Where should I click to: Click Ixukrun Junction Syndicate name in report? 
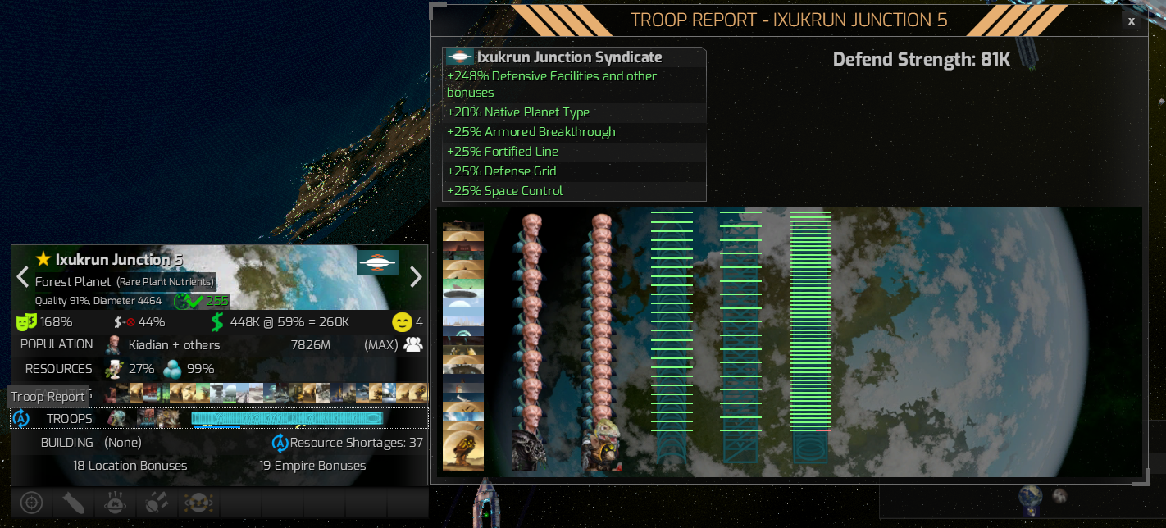pyautogui.click(x=570, y=57)
